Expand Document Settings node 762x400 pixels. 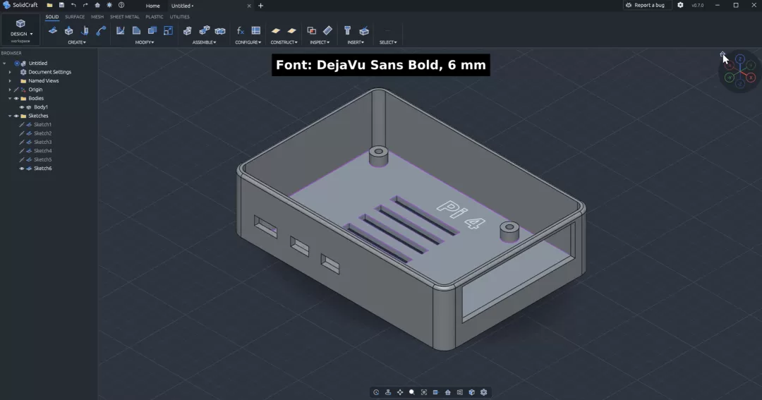click(x=10, y=72)
